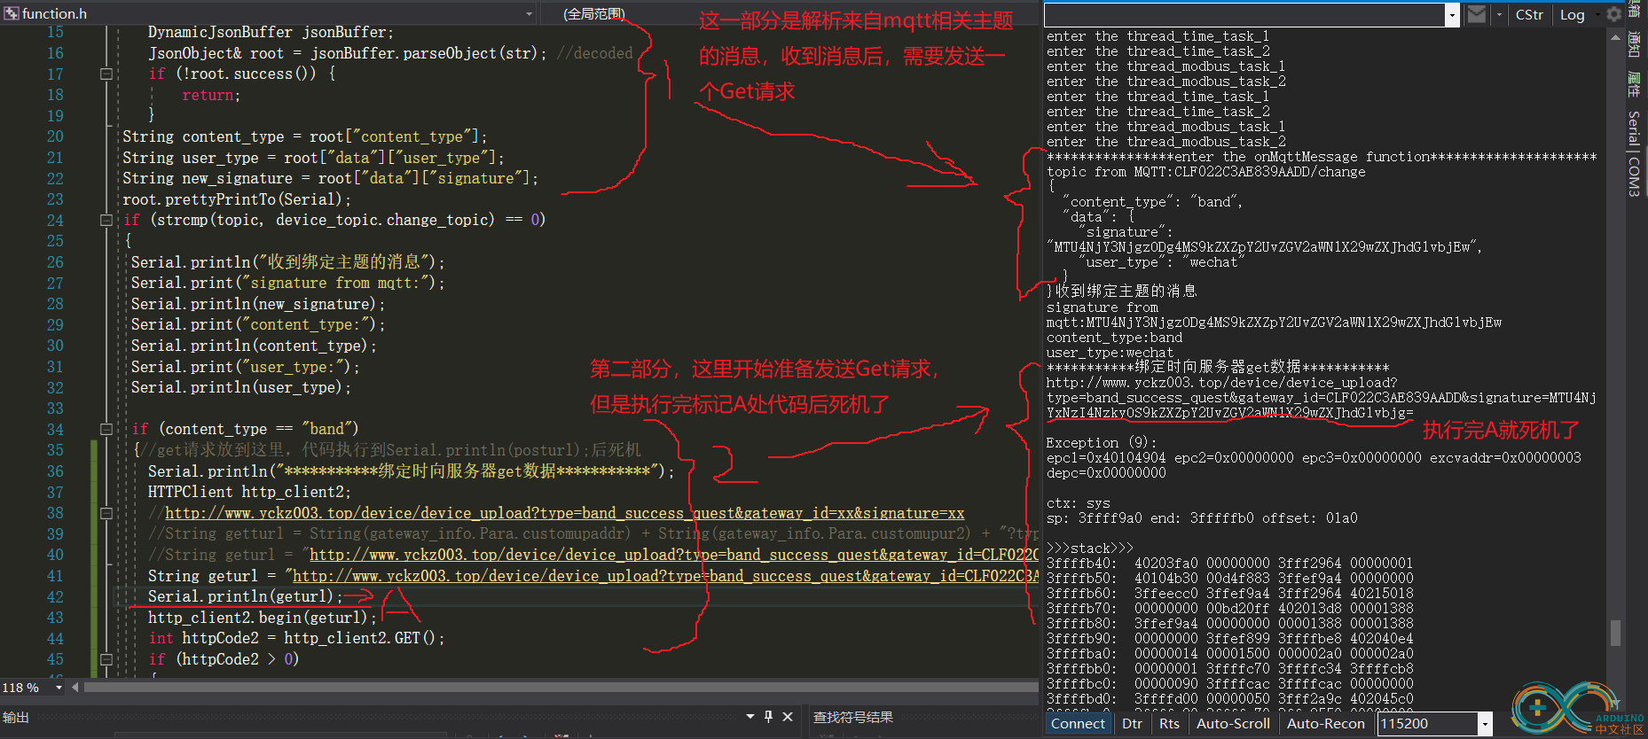
Task: Open output panel window options arrow
Action: [750, 717]
